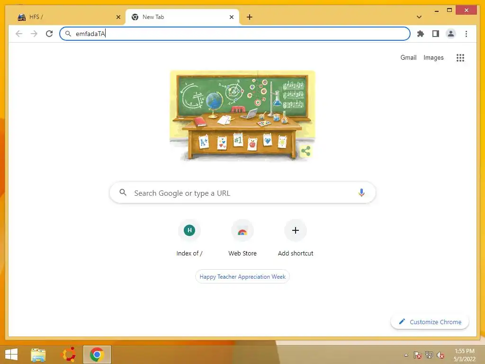Expand the tab search dropdown chevron
Viewport: 485px width, 364px height.
pos(419,17)
